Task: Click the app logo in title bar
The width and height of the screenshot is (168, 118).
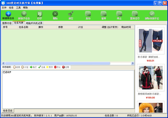Action: (x=3, y=3)
